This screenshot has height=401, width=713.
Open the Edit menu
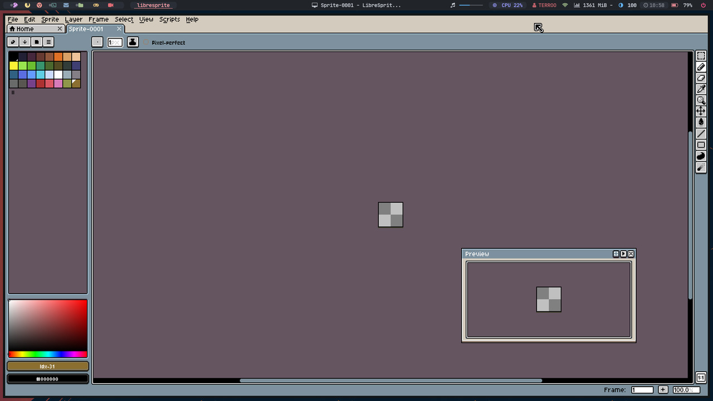[30, 19]
